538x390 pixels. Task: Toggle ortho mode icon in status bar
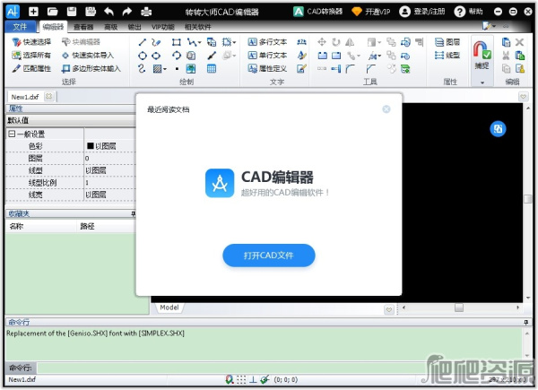pyautogui.click(x=254, y=379)
